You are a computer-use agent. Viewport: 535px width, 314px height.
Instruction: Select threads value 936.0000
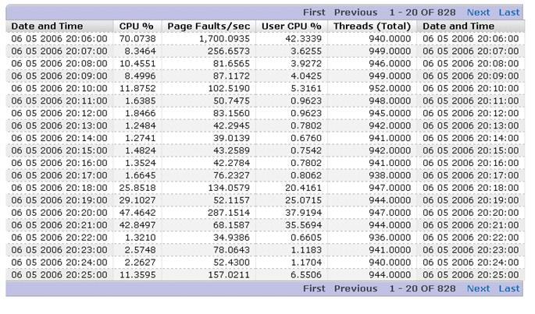tap(390, 238)
